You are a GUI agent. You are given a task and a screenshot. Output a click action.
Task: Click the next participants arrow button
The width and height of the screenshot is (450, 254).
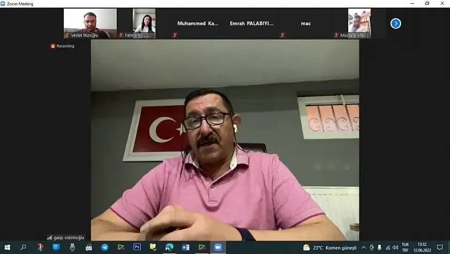395,23
